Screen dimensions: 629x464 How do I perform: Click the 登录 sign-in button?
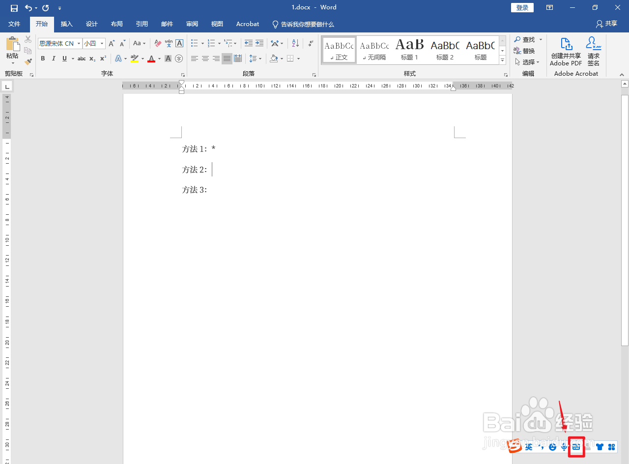coord(522,8)
